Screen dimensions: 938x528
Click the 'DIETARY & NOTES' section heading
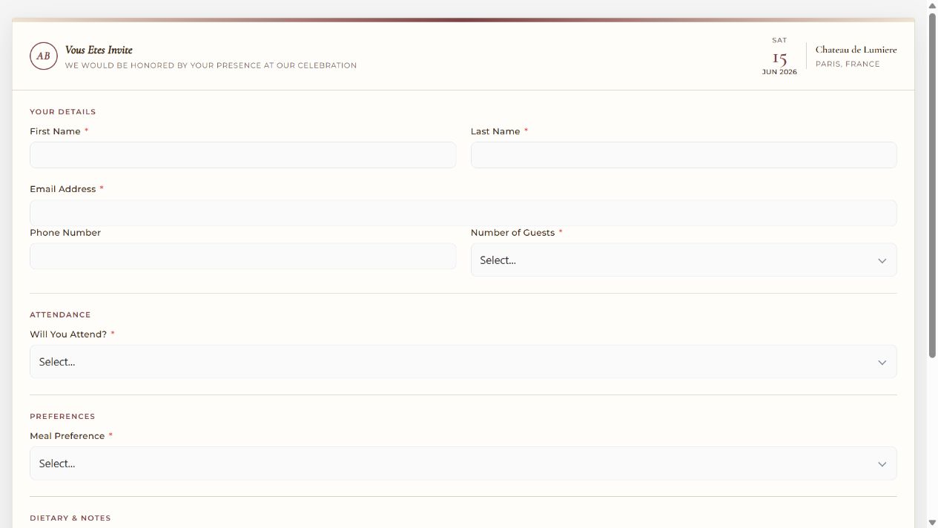coord(70,518)
